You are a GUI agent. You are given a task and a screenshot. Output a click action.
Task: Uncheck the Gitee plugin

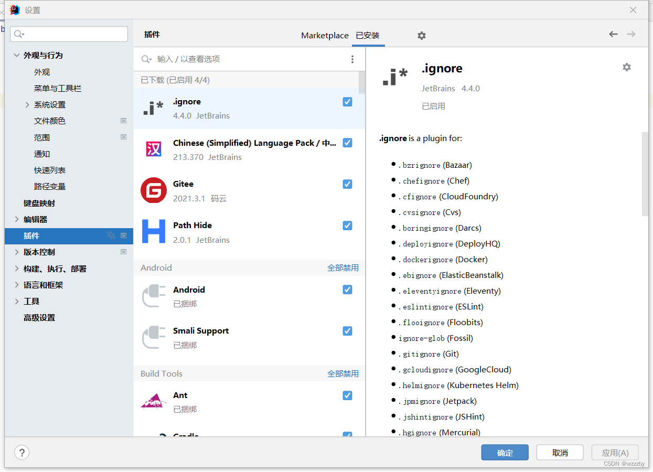tap(347, 184)
